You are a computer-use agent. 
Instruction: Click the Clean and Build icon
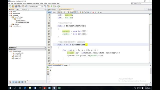tap(48, 6)
